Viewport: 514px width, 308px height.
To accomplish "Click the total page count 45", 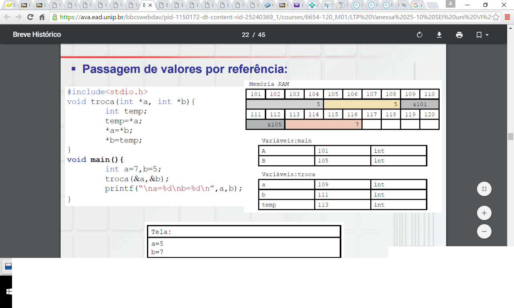I will pyautogui.click(x=262, y=35).
